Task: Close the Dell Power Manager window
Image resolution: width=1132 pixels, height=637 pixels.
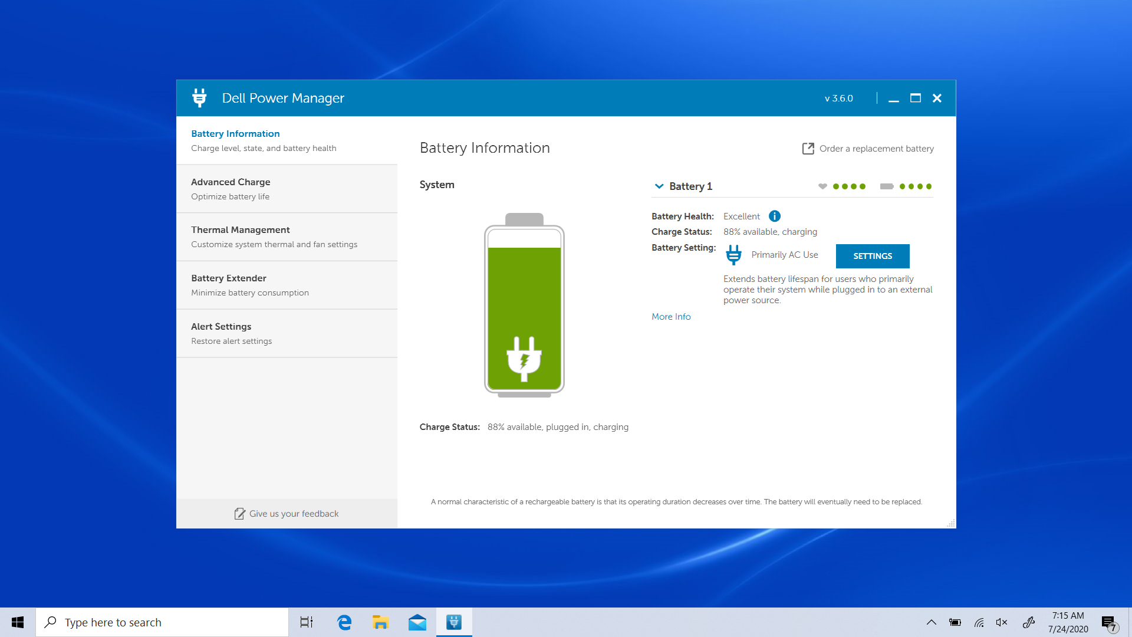Action: [937, 98]
